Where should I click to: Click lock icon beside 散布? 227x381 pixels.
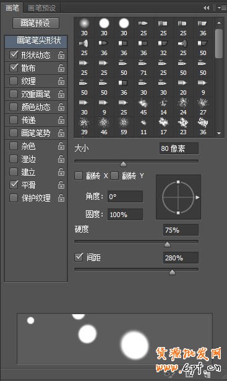click(61, 68)
